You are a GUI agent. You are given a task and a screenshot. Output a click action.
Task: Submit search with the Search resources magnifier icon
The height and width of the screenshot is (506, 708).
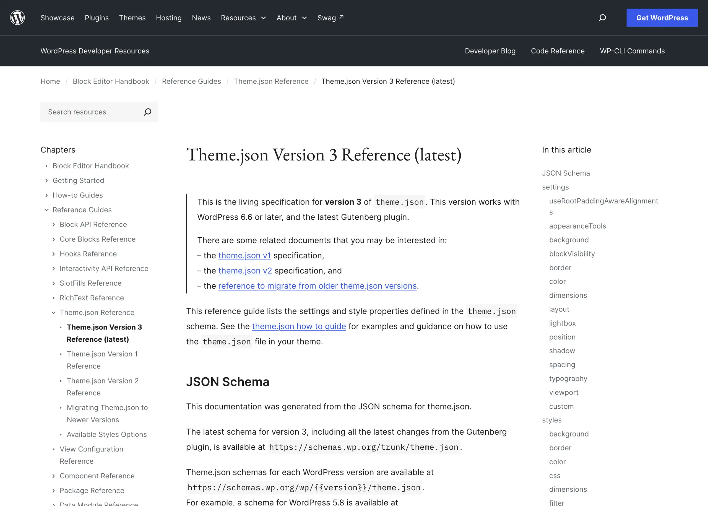point(148,112)
